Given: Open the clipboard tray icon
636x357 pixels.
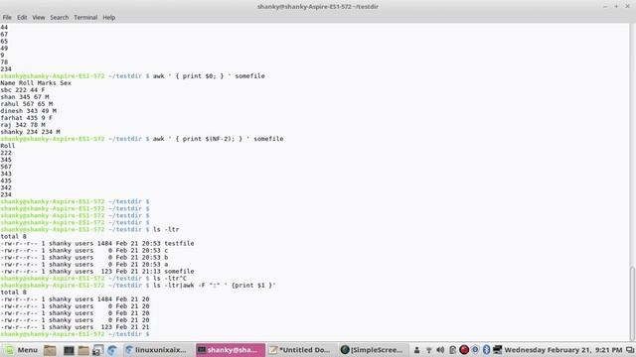Looking at the screenshot, I should click(x=453, y=350).
